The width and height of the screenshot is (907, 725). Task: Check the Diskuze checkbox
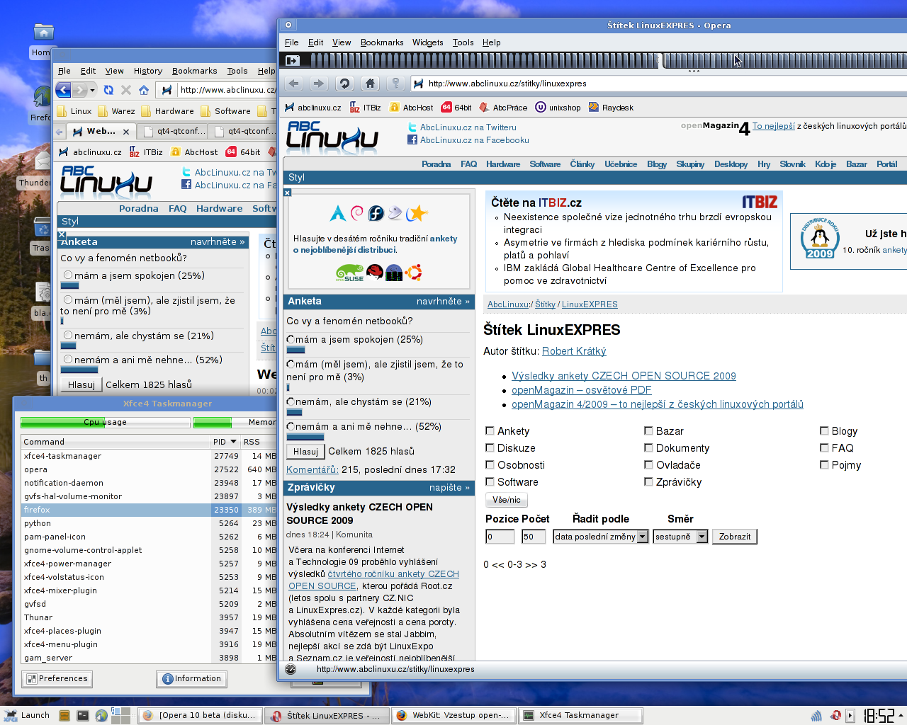click(x=490, y=447)
